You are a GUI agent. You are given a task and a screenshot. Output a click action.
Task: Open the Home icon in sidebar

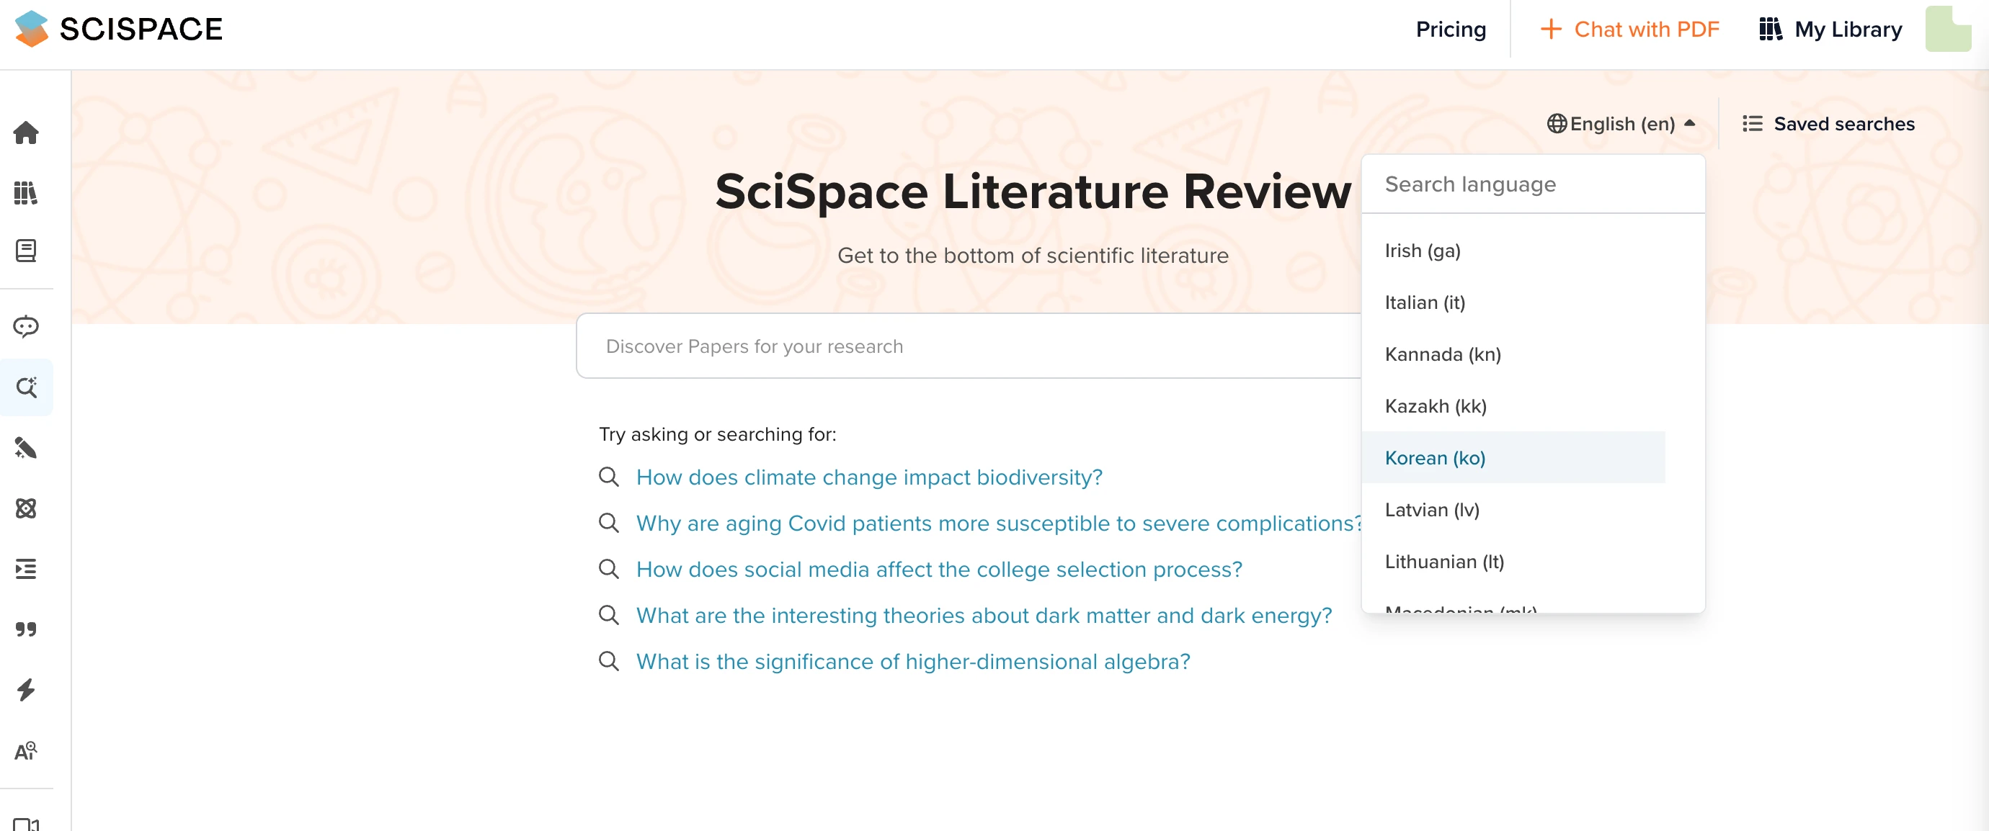(x=26, y=132)
